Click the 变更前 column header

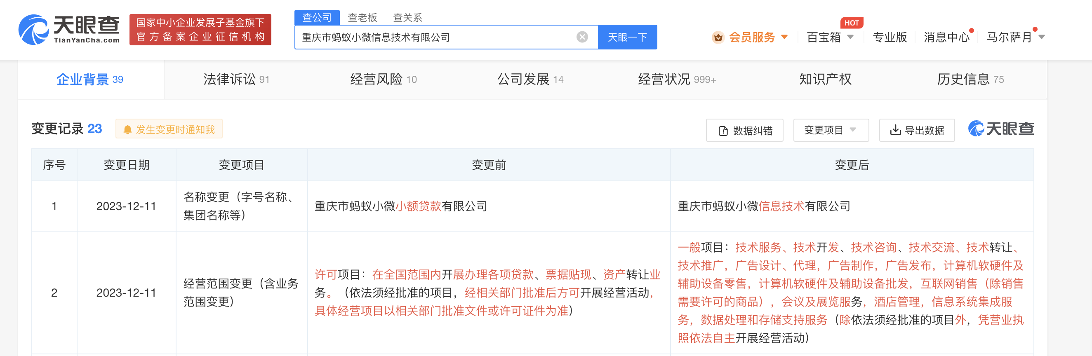click(x=489, y=165)
